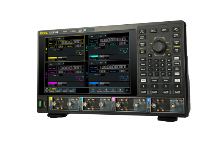The height and width of the screenshot is (147, 220).
Task: Tap the Print Screen icon on screen
Action: tap(120, 90)
